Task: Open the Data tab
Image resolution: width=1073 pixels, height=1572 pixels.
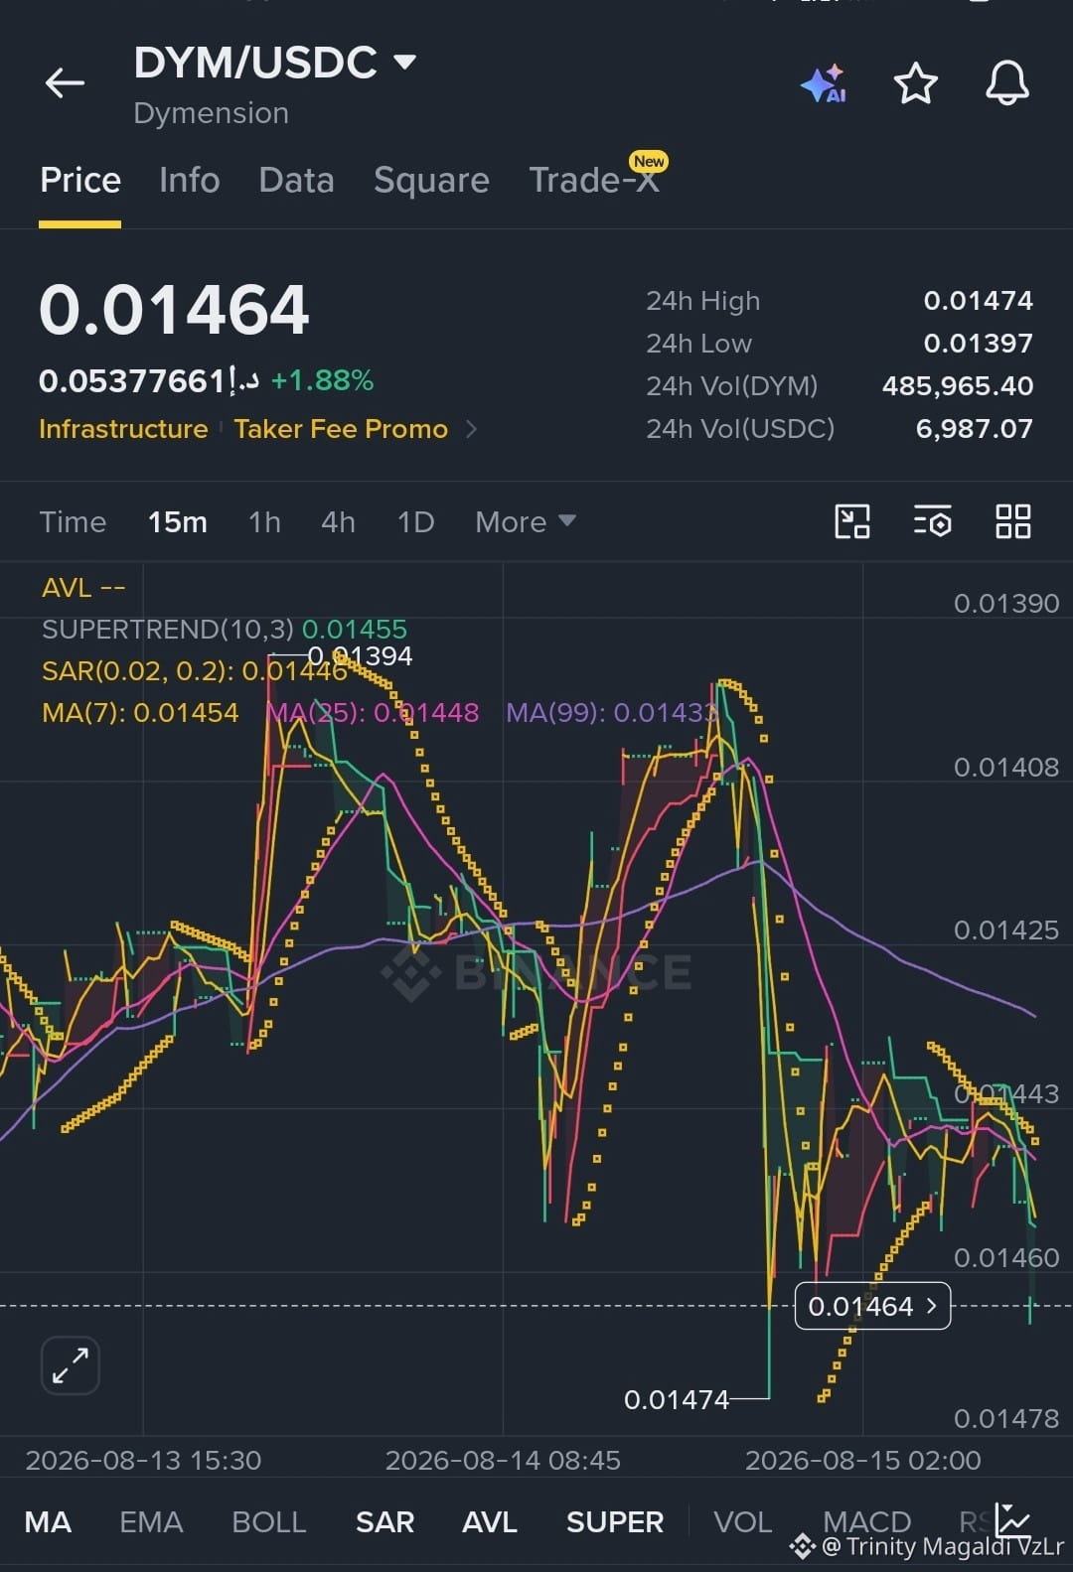Action: [x=296, y=180]
